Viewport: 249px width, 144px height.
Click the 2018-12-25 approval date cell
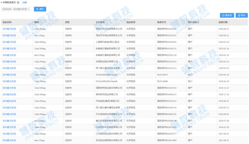click(224, 88)
